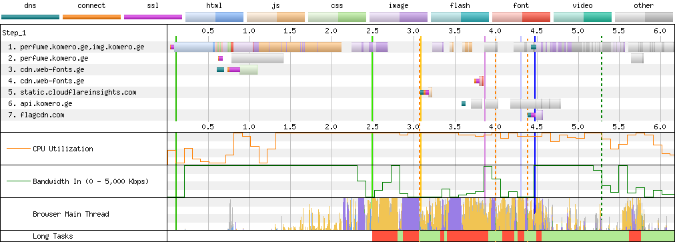Select the 'html' legend label
This screenshot has height=242, width=675.
(x=214, y=5)
